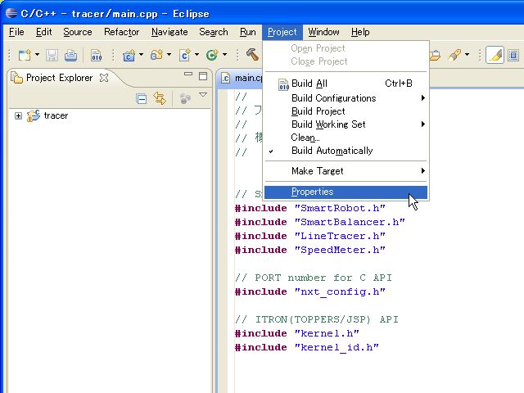The image size is (524, 393).
Task: Click the New Source Folder icon
Action: coord(156,55)
